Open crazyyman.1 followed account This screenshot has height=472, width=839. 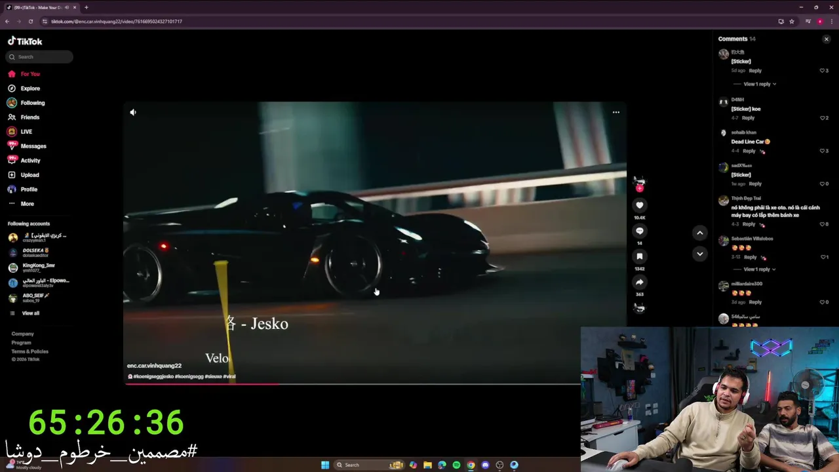(x=37, y=237)
